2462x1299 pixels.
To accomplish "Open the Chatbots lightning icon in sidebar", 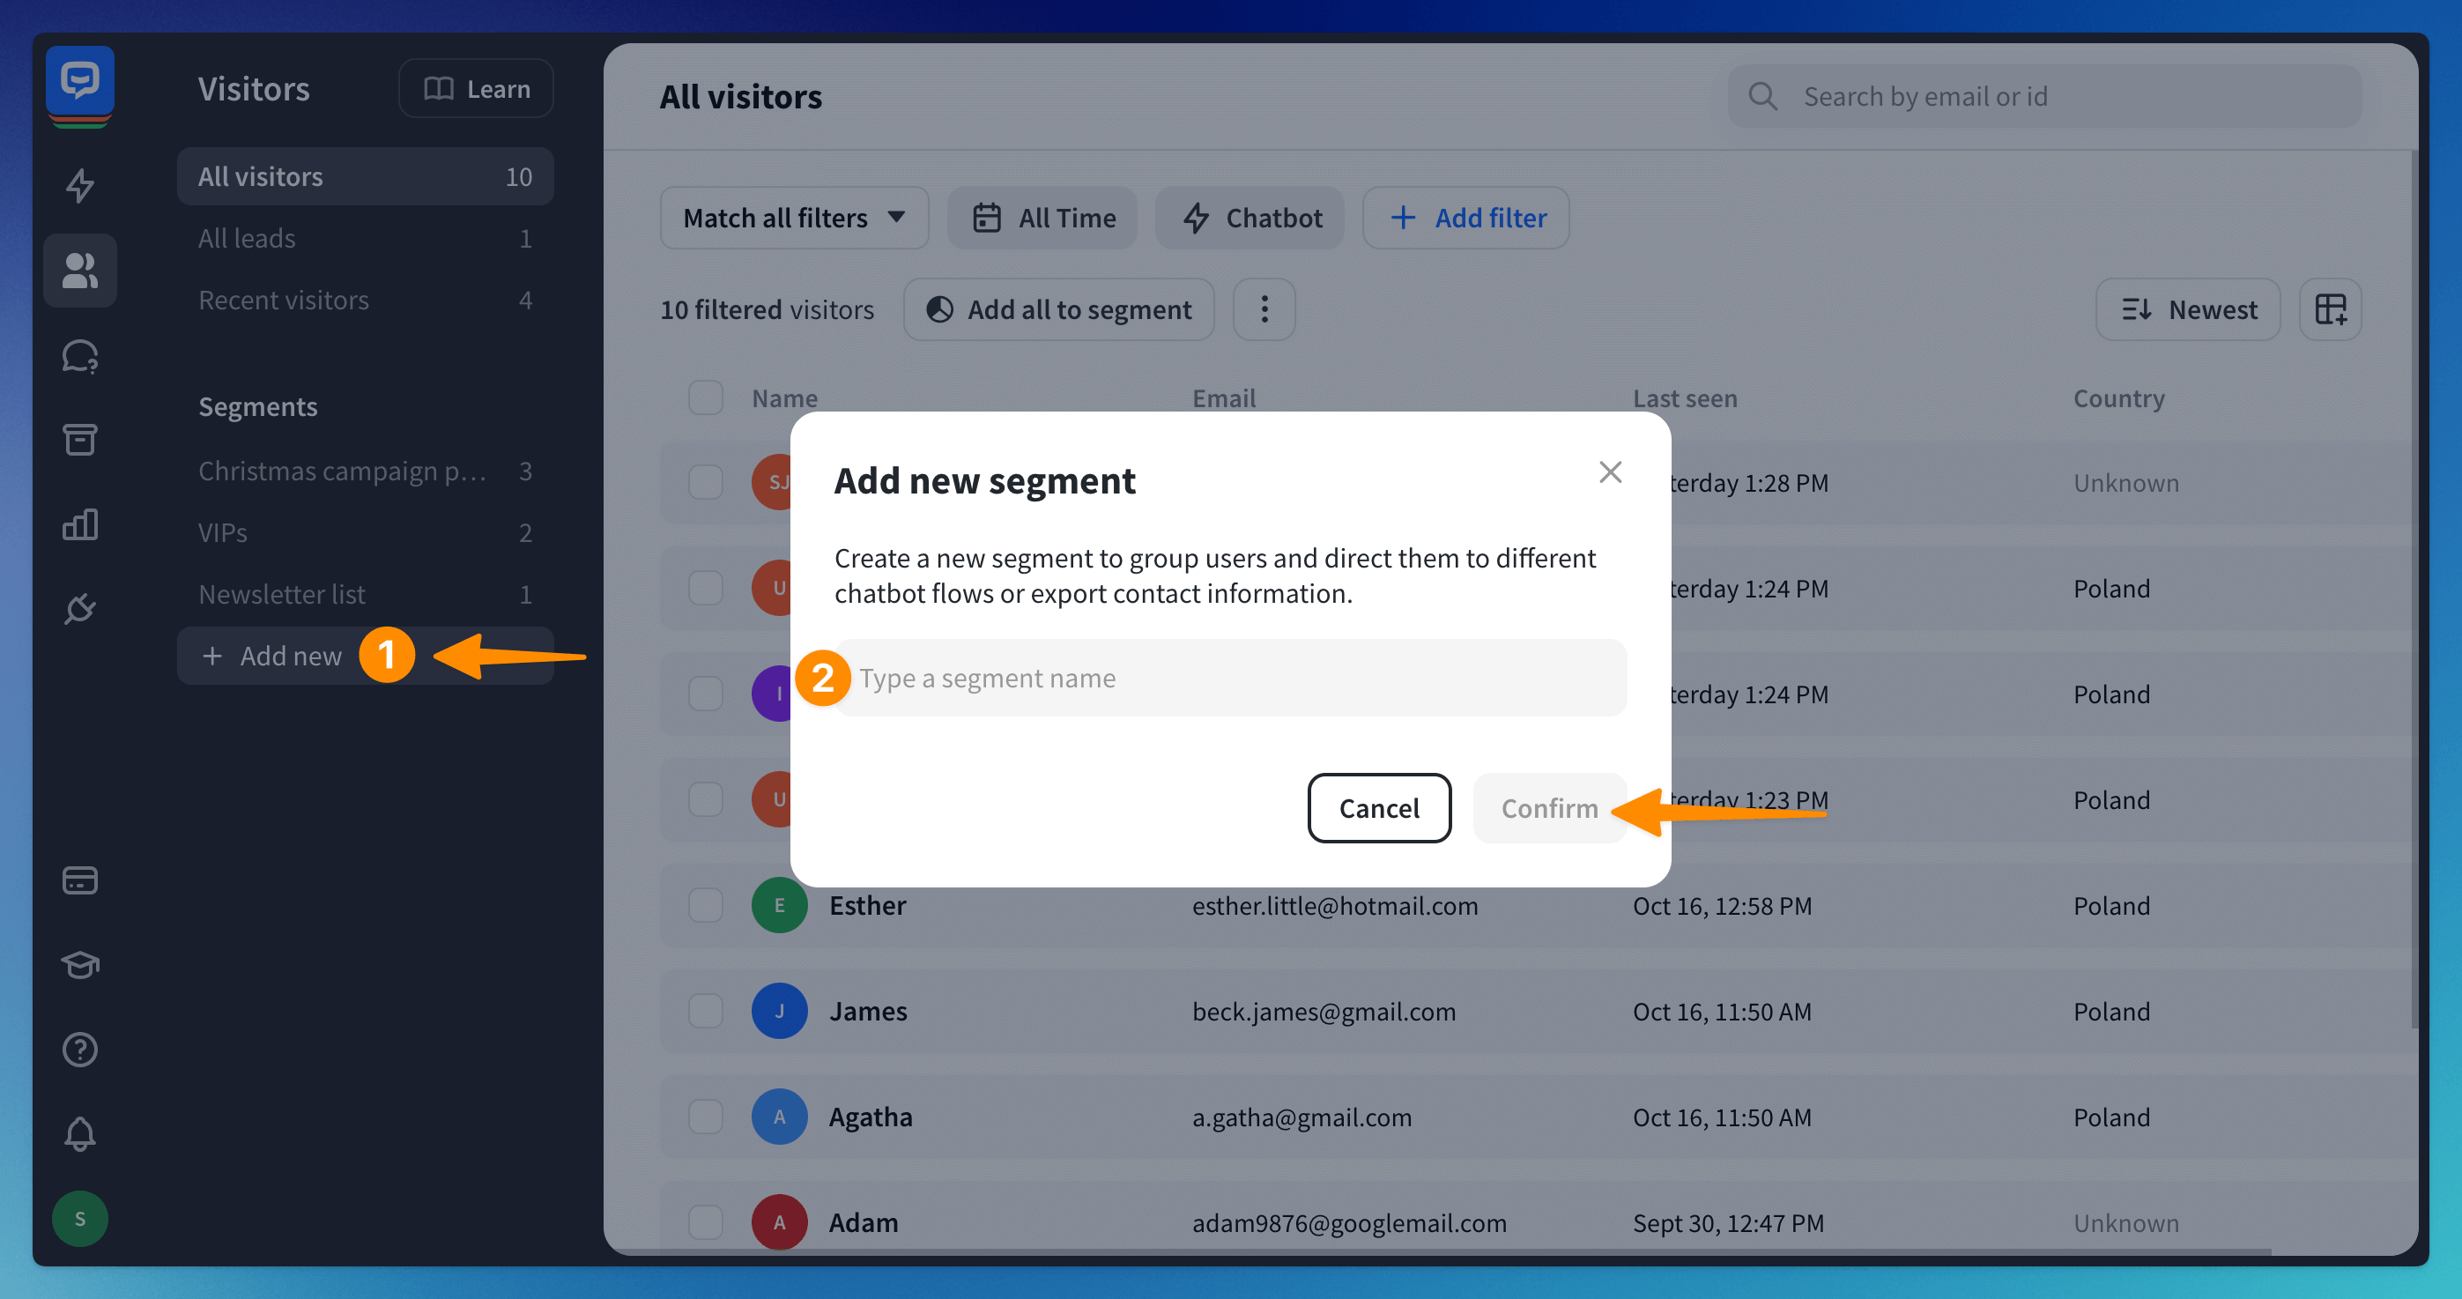I will [80, 185].
